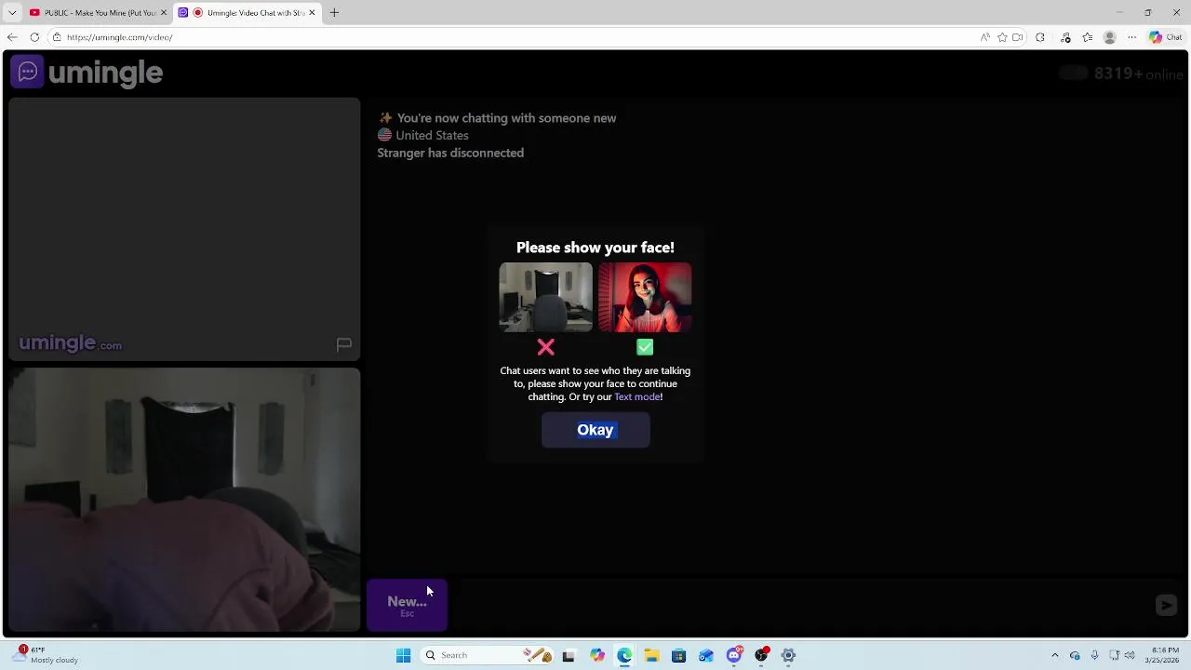The height and width of the screenshot is (670, 1191).
Task: Click the good example face thumbnail
Action: tap(645, 297)
